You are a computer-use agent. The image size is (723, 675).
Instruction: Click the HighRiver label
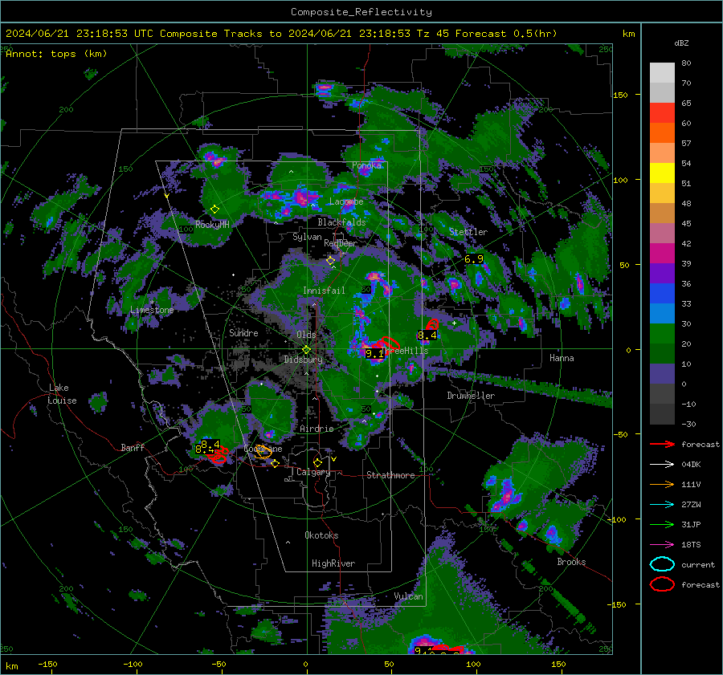[333, 564]
